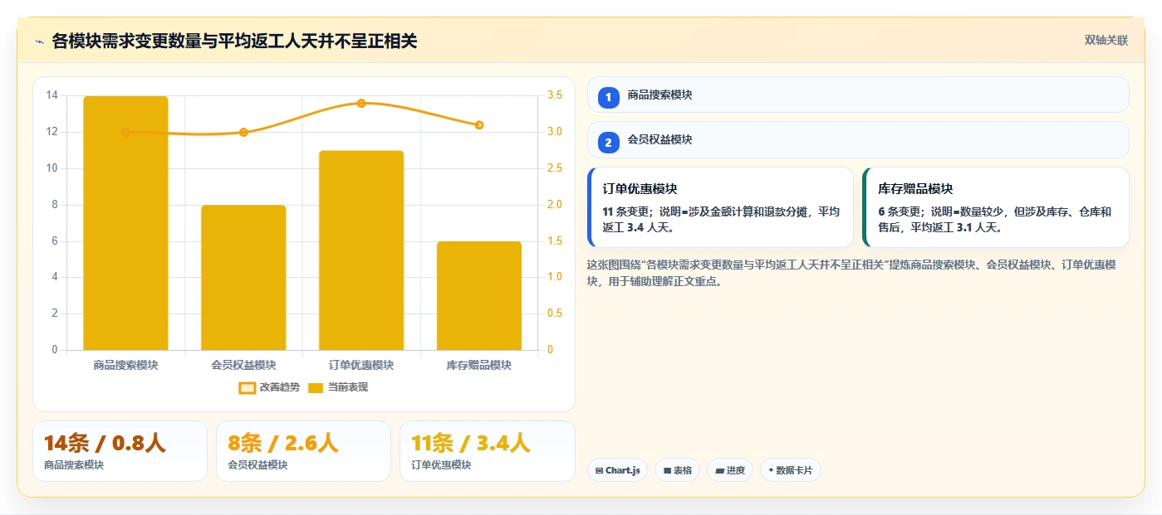Click the trend line point above 订单优惠模块

pos(361,103)
